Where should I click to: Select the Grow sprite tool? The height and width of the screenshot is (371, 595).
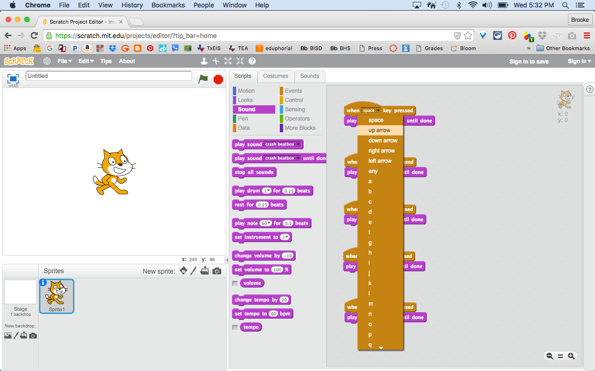(x=227, y=61)
